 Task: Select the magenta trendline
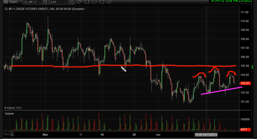tap(221, 90)
